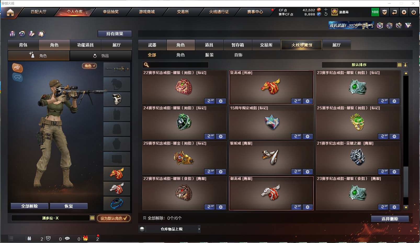Click the mouse icon above 背包 tab

click(x=42, y=34)
